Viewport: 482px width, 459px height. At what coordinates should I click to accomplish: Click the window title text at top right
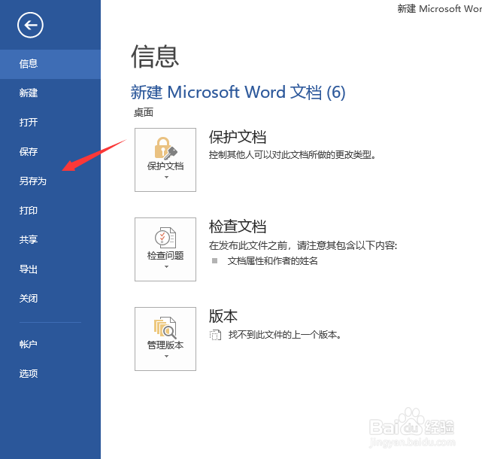[x=440, y=8]
